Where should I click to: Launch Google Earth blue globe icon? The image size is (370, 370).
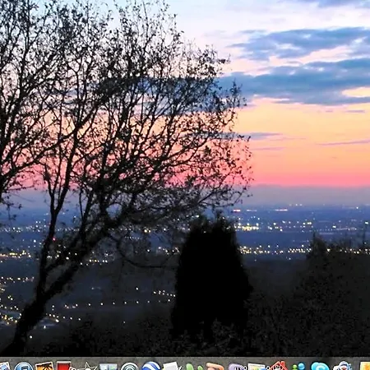pyautogui.click(x=151, y=366)
